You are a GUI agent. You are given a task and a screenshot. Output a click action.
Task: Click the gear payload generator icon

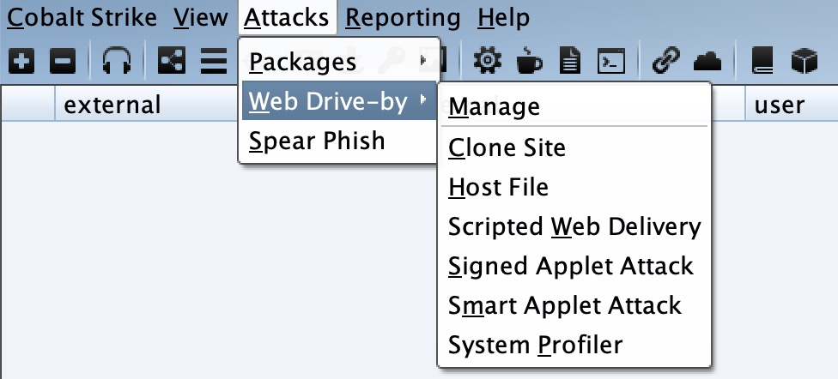(x=489, y=60)
